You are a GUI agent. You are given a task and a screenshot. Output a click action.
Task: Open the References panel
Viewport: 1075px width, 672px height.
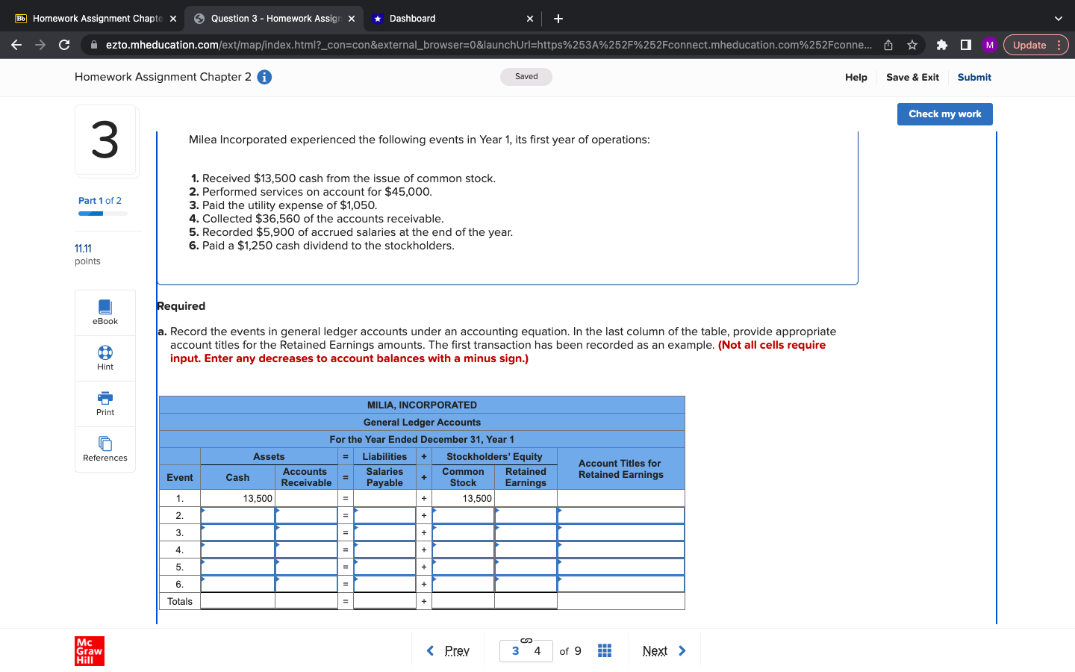[x=105, y=449]
